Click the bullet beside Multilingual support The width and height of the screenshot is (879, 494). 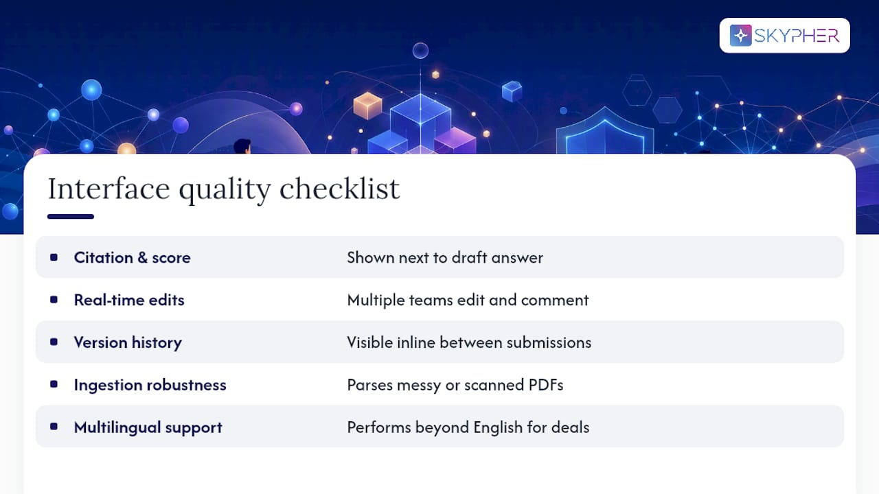(x=54, y=427)
